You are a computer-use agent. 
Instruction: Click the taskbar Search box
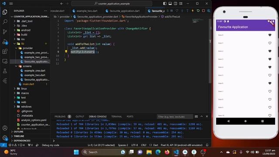point(104,152)
